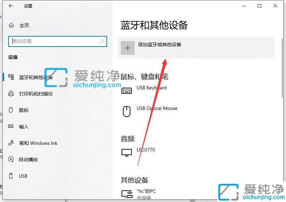Screen dimensions: 286x202
Task: Select the USB Keyboard entry under 鼠标、键盘和笔
Action: coord(151,88)
